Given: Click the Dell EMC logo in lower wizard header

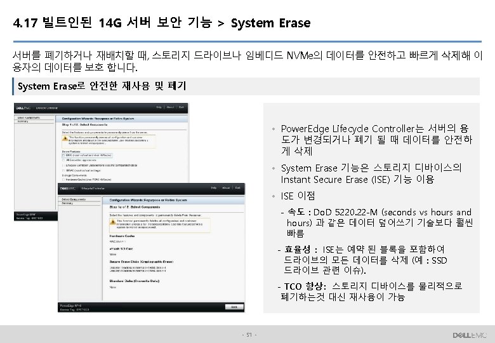Looking at the screenshot, I should [68, 188].
